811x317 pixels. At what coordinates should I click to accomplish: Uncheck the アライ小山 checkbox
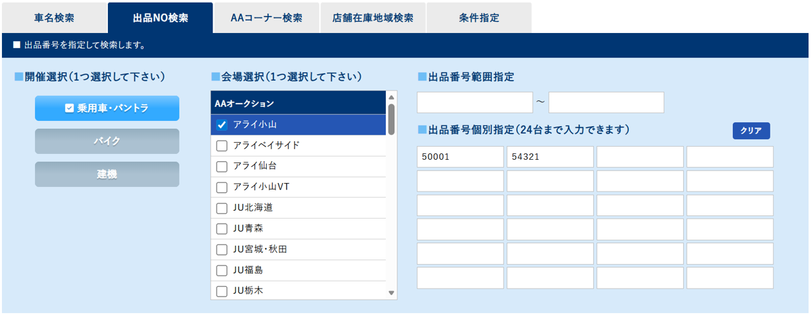(x=222, y=125)
